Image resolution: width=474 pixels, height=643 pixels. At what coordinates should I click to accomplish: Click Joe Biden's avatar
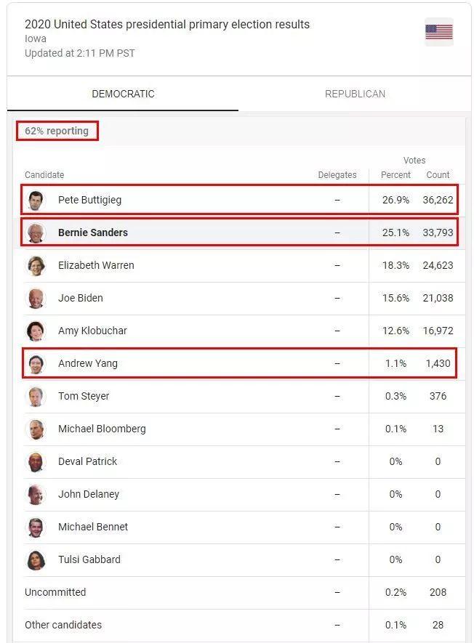36,298
